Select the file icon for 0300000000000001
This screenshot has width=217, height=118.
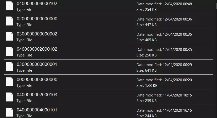(x=9, y=67)
